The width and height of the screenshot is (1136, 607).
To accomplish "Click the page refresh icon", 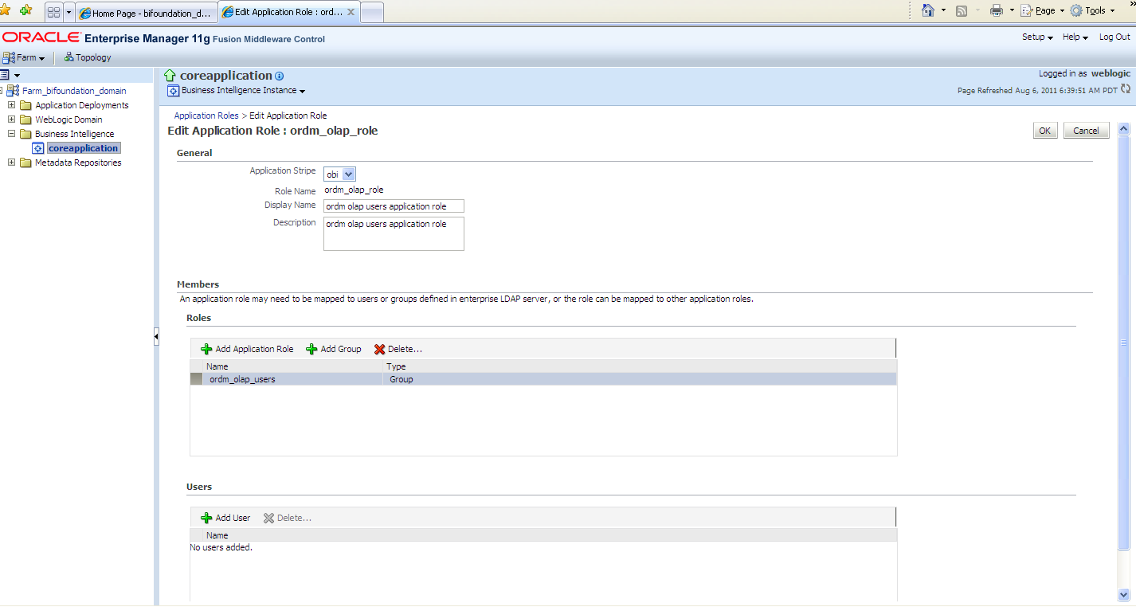I will click(1125, 89).
